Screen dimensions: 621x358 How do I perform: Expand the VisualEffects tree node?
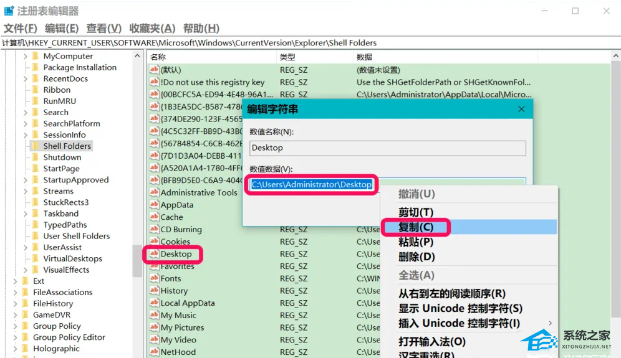[26, 270]
